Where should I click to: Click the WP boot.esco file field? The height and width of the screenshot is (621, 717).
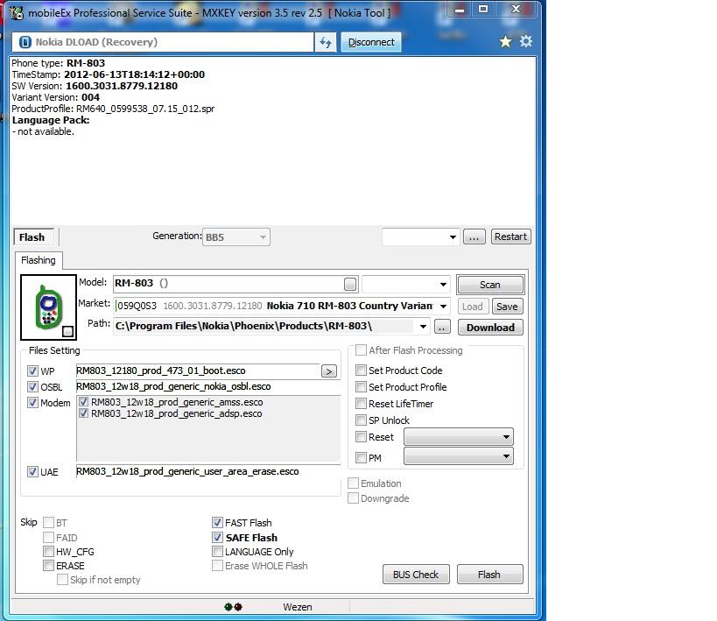(x=198, y=370)
